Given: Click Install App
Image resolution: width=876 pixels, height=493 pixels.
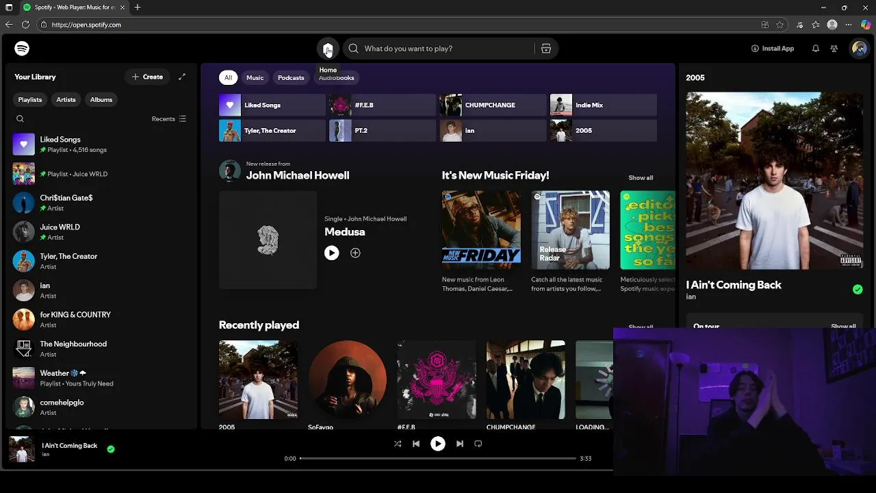Looking at the screenshot, I should 773,49.
